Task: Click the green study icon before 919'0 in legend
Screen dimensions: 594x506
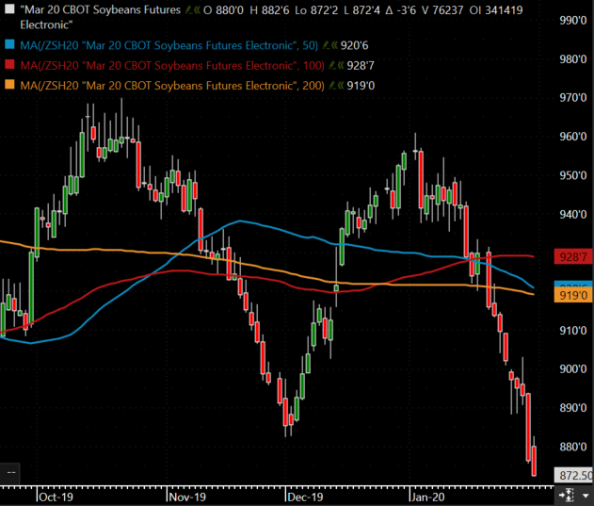Action: 336,86
